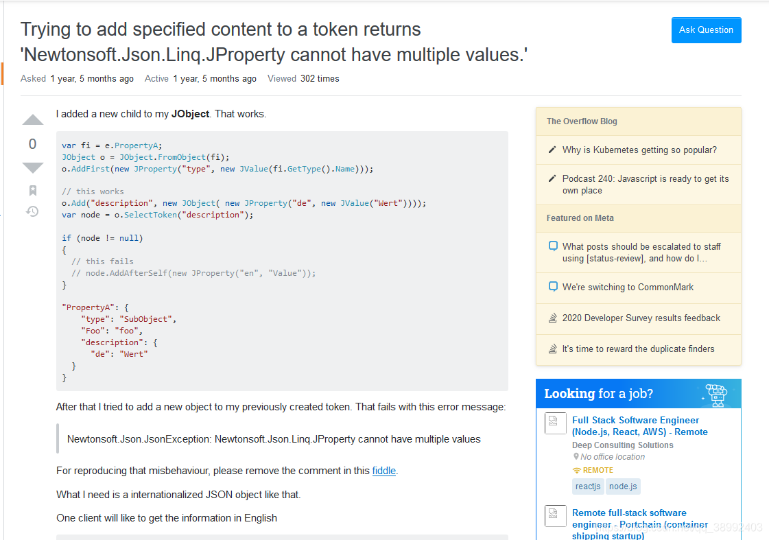Click the revision history icon below the bookmark
769x540 pixels.
32,211
